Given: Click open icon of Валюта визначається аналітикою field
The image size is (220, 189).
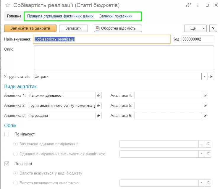Looking at the screenshot, I should [x=208, y=183].
